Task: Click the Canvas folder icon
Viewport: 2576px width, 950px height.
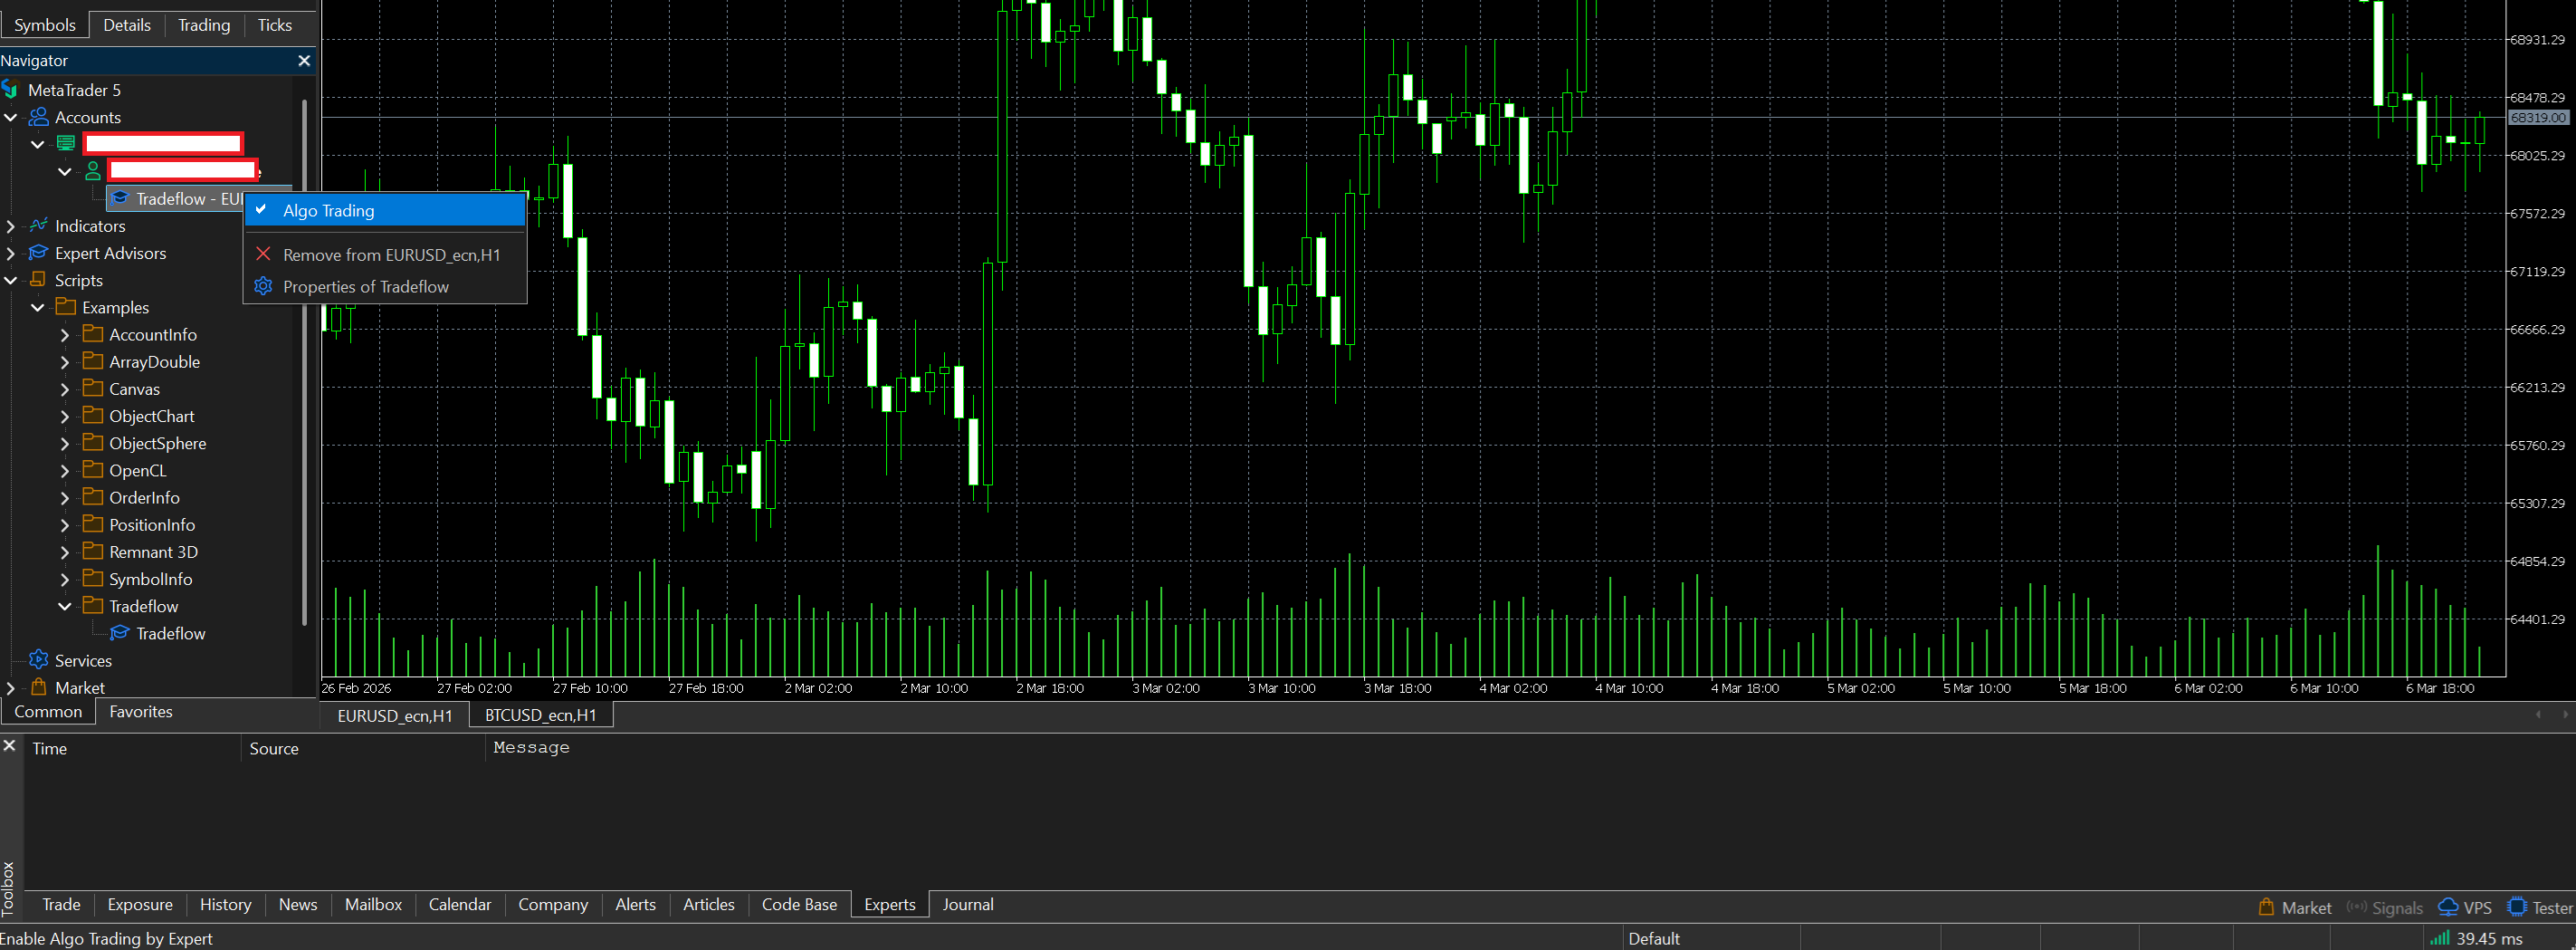Action: coord(93,389)
